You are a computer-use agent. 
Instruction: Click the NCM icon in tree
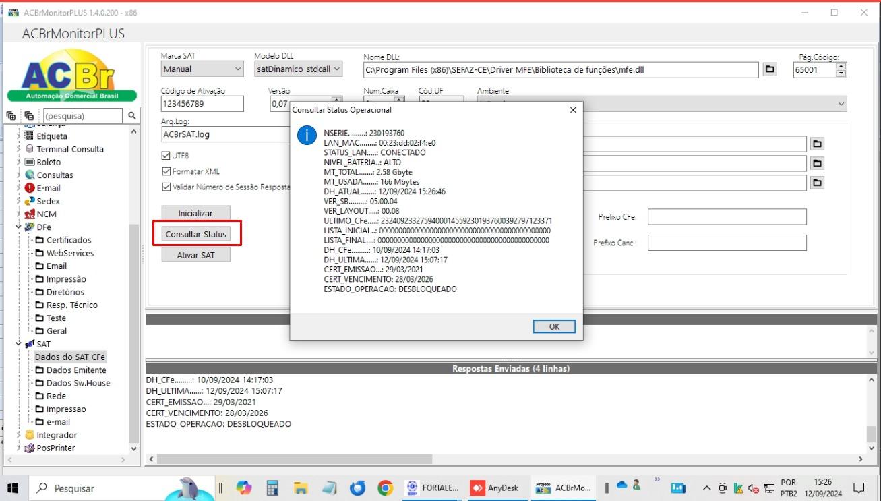click(30, 214)
